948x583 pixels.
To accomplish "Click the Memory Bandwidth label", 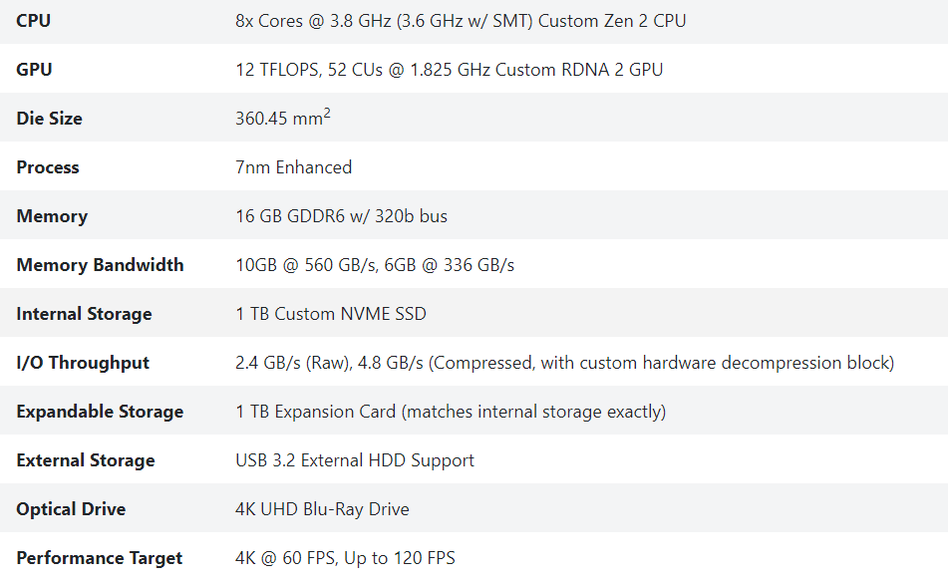I will 100,265.
